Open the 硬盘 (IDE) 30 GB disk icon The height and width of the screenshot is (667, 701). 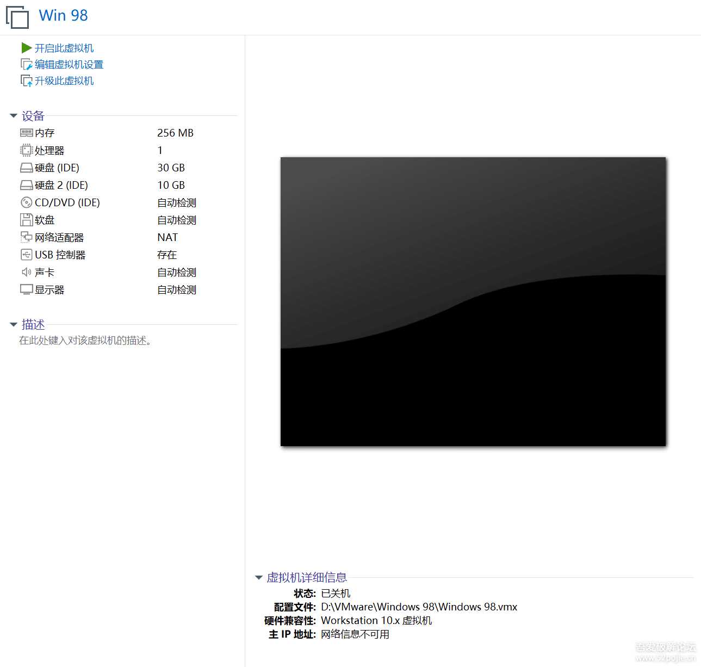[27, 167]
